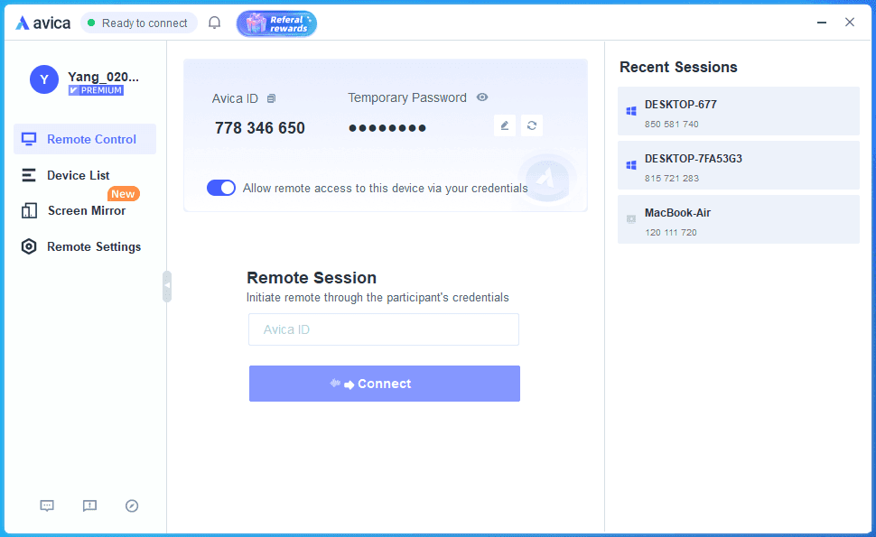Go to Device List section
The height and width of the screenshot is (537, 876).
tap(78, 175)
